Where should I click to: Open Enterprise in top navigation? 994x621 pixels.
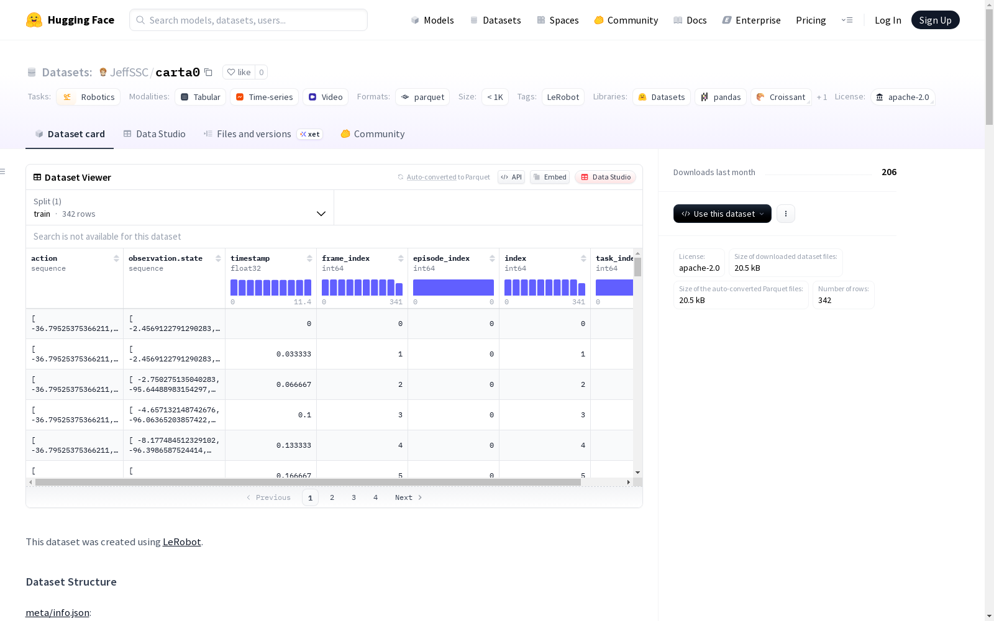[x=752, y=20]
